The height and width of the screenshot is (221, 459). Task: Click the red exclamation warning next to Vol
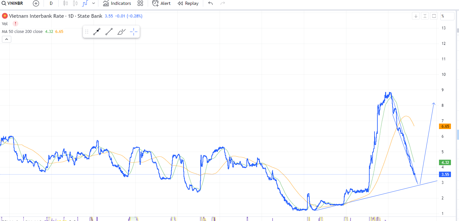pyautogui.click(x=15, y=24)
